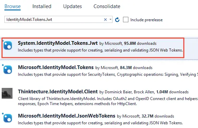Expand the search history dropdown arrow
This screenshot has height=128, width=198.
pyautogui.click(x=110, y=20)
